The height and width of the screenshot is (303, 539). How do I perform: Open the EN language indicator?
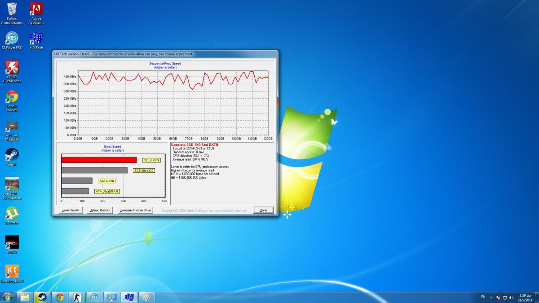point(483,297)
